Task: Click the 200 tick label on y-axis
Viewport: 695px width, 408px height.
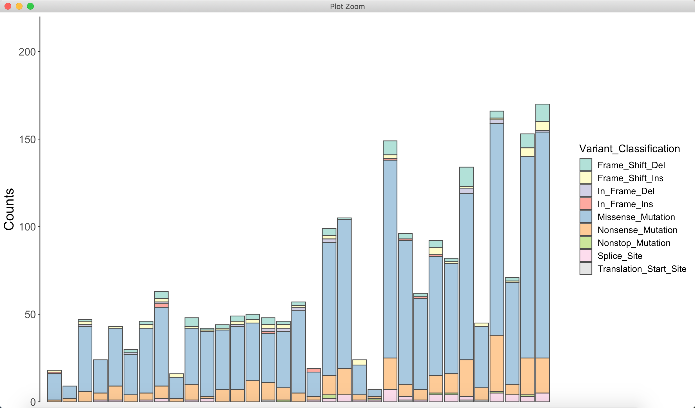Action: click(27, 52)
